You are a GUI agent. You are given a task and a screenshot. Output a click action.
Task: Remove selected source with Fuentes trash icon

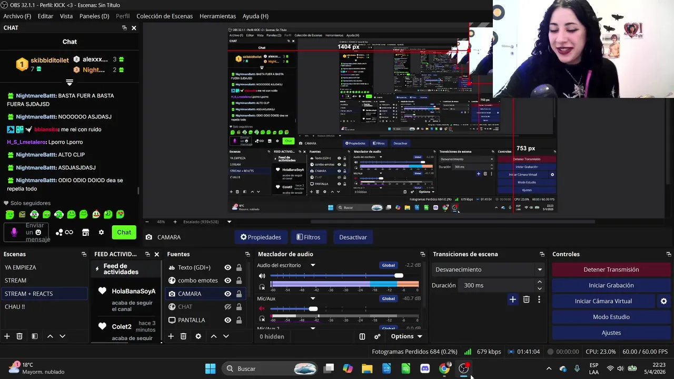183,336
